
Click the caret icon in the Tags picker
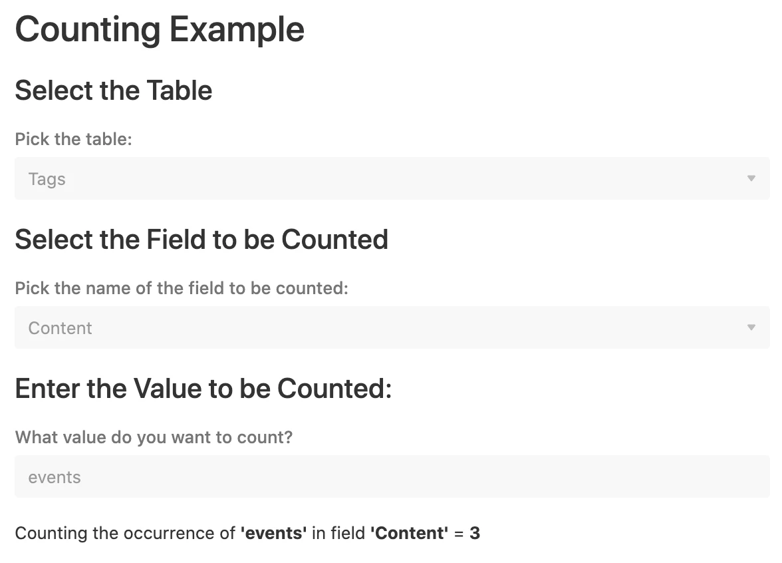point(751,178)
